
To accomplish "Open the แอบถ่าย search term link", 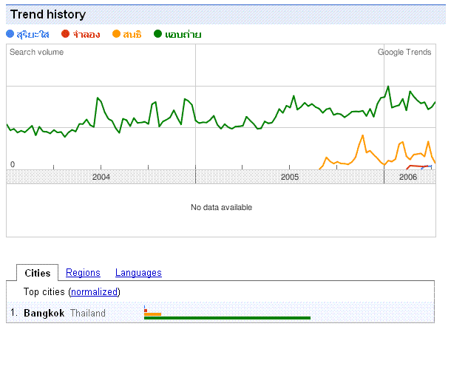I will pos(183,35).
